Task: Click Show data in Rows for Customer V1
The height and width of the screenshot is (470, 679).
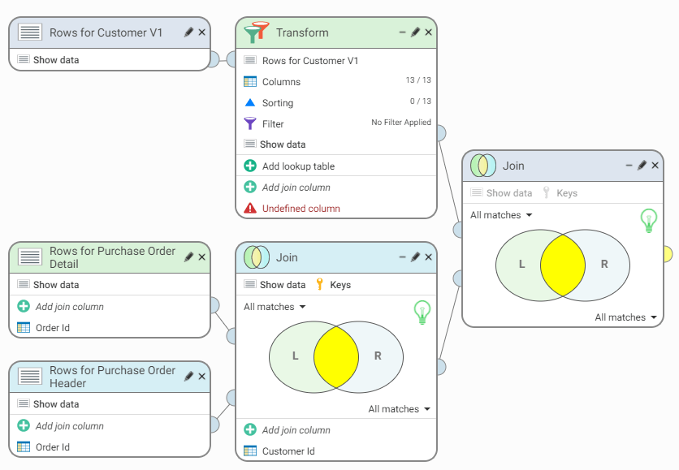Action: click(x=55, y=60)
